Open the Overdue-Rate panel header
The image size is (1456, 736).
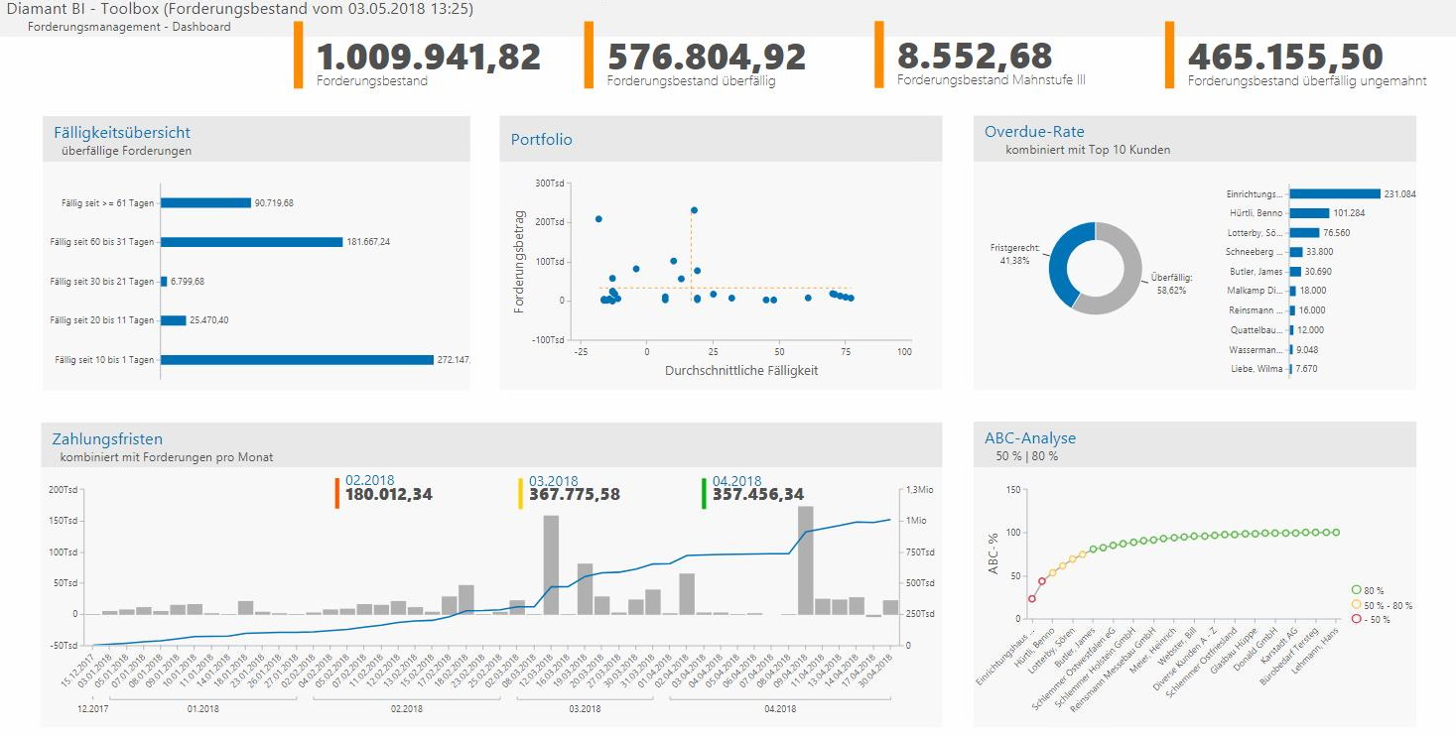tap(1195, 139)
